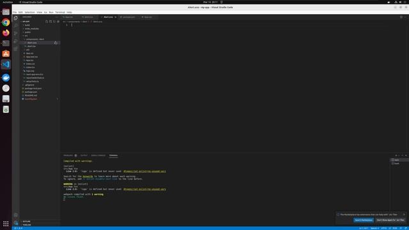Collapse the MY-APP root section
The image size is (409, 230).
pos(26,22)
